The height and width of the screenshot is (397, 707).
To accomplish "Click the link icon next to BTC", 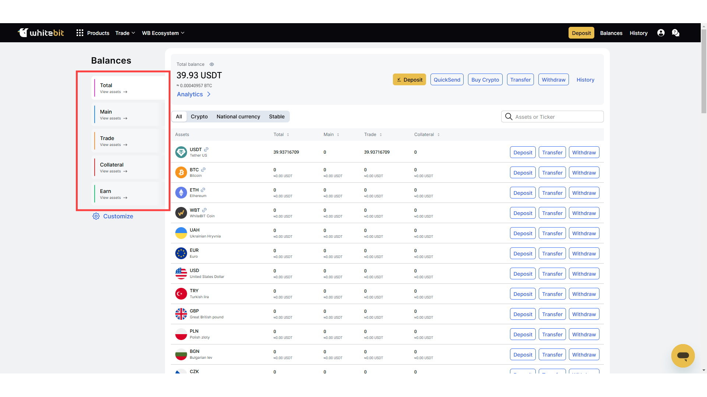I will click(x=203, y=169).
